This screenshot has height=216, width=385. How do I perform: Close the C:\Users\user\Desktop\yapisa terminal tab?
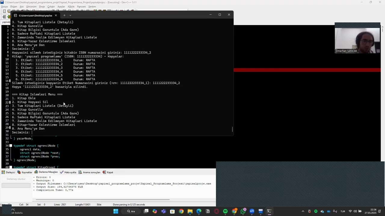(x=56, y=15)
